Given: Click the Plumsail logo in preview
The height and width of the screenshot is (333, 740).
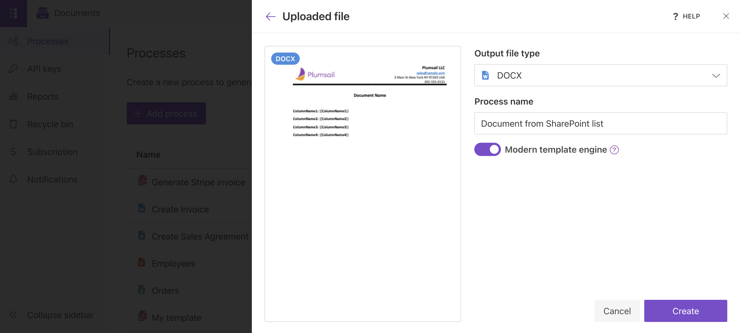Looking at the screenshot, I should 315,74.
